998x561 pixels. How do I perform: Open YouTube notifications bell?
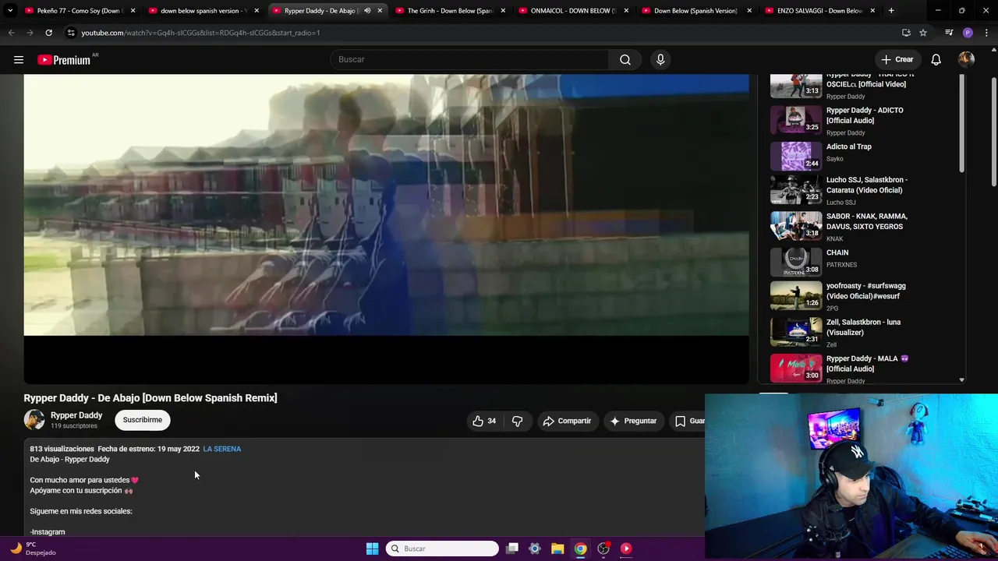tap(936, 59)
